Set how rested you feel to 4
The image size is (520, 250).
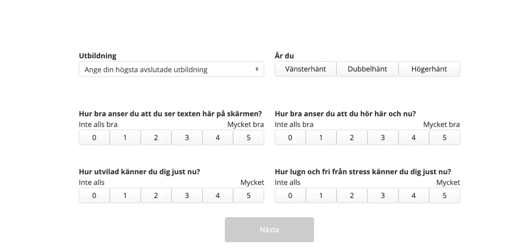(x=218, y=196)
